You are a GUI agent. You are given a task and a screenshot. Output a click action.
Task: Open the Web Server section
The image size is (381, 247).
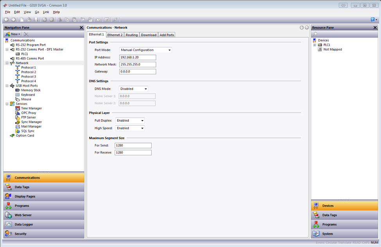point(44,215)
